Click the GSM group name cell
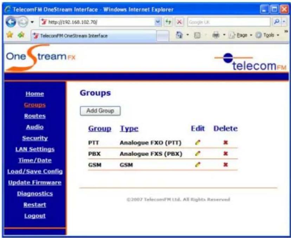This screenshot has height=238, width=291. click(95, 165)
